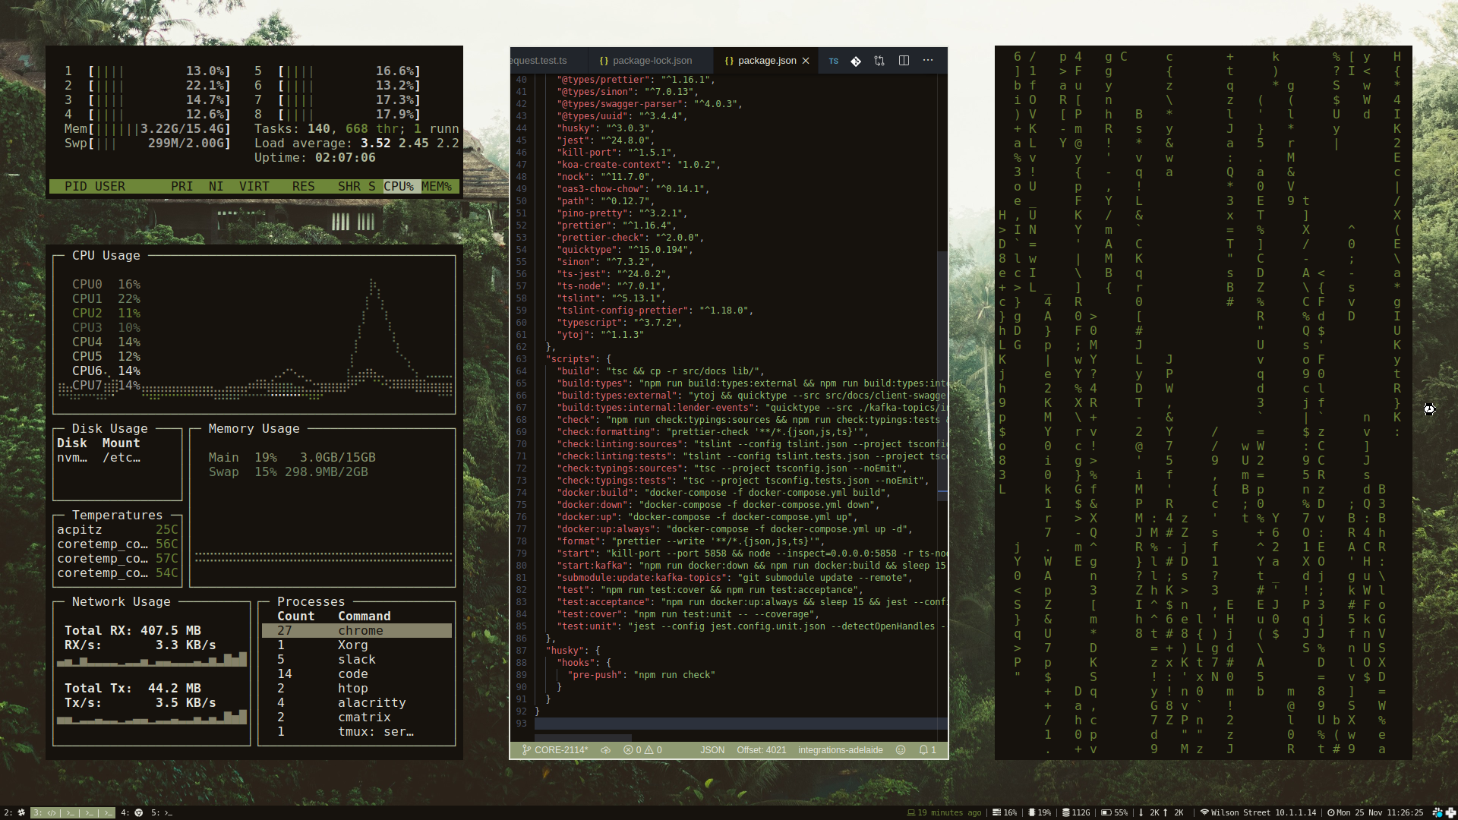Split the editor to the right

904,61
